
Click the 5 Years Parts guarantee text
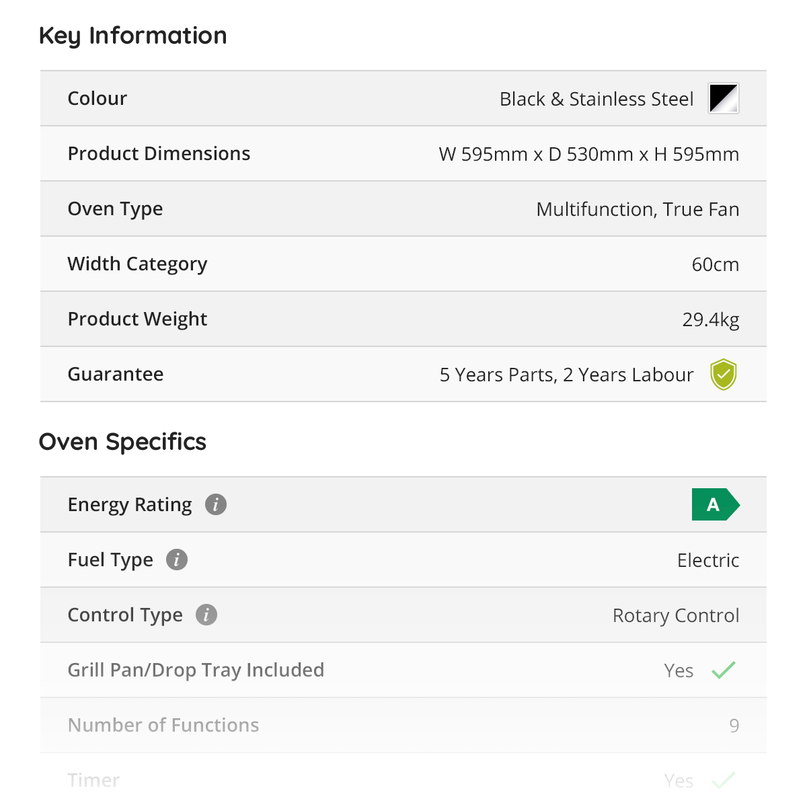[x=566, y=375]
